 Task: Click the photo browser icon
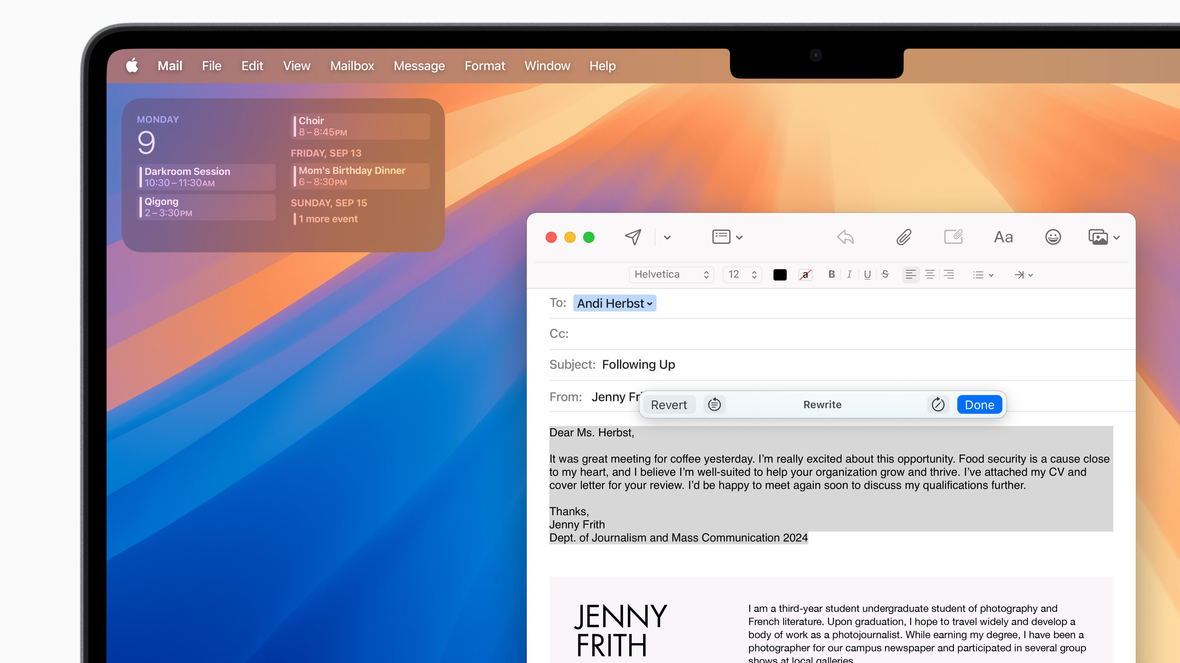click(1098, 236)
